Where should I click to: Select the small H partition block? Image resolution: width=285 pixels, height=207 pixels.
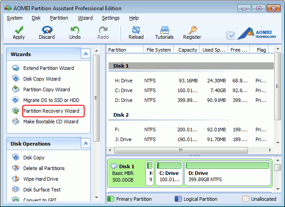pyautogui.click(x=150, y=173)
